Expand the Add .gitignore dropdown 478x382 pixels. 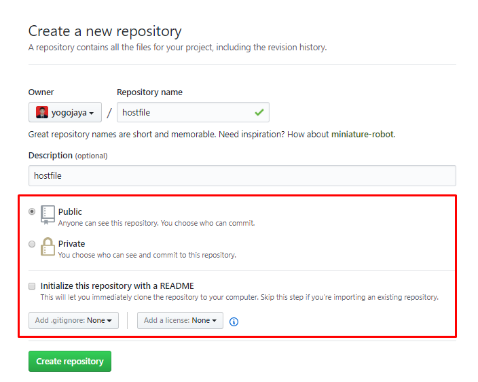click(x=73, y=320)
